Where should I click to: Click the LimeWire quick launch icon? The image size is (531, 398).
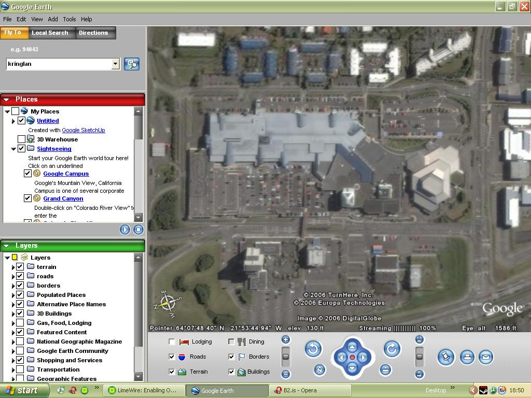tap(85, 390)
